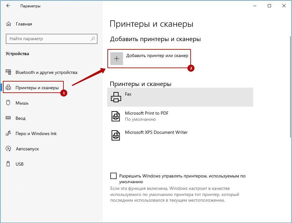Open Bluetooth и другие устройства section
This screenshot has height=223, width=292.
click(46, 72)
